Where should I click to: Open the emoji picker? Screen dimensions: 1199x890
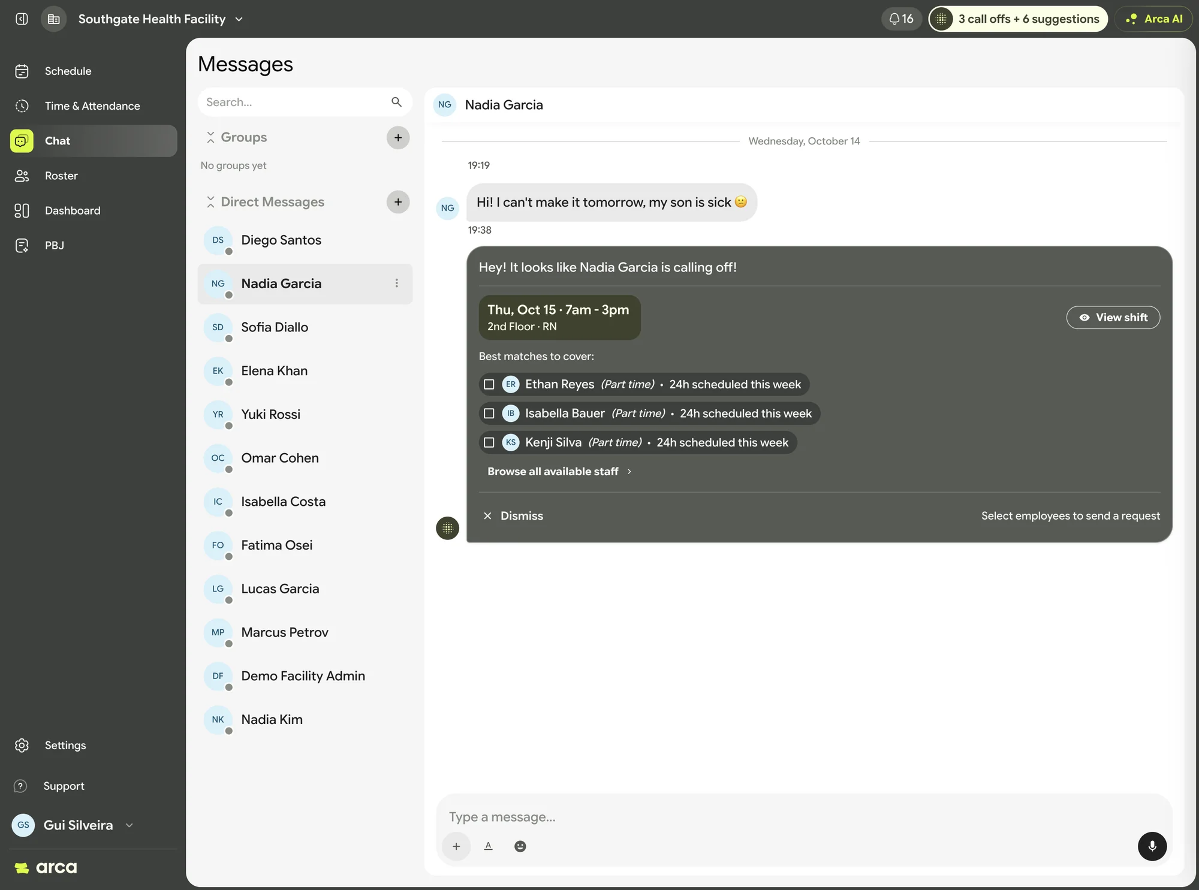[520, 846]
